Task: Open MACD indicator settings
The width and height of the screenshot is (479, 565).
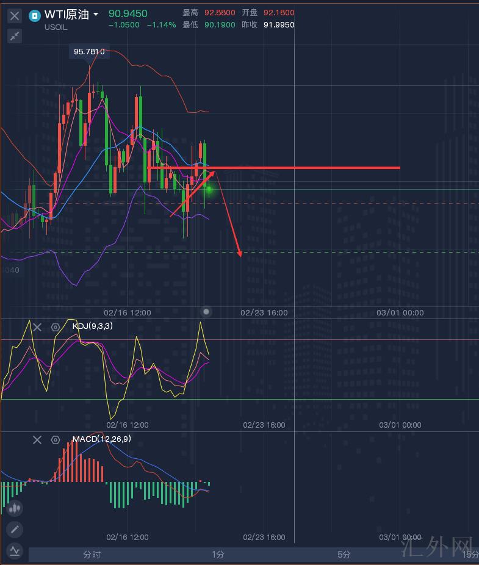Action: (56, 440)
